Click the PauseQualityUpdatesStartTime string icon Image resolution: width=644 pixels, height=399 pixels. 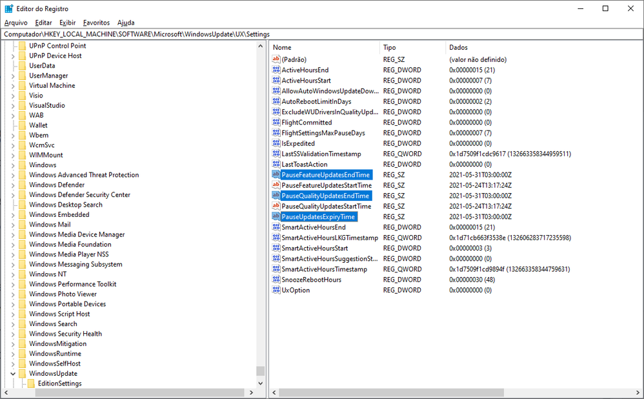276,206
